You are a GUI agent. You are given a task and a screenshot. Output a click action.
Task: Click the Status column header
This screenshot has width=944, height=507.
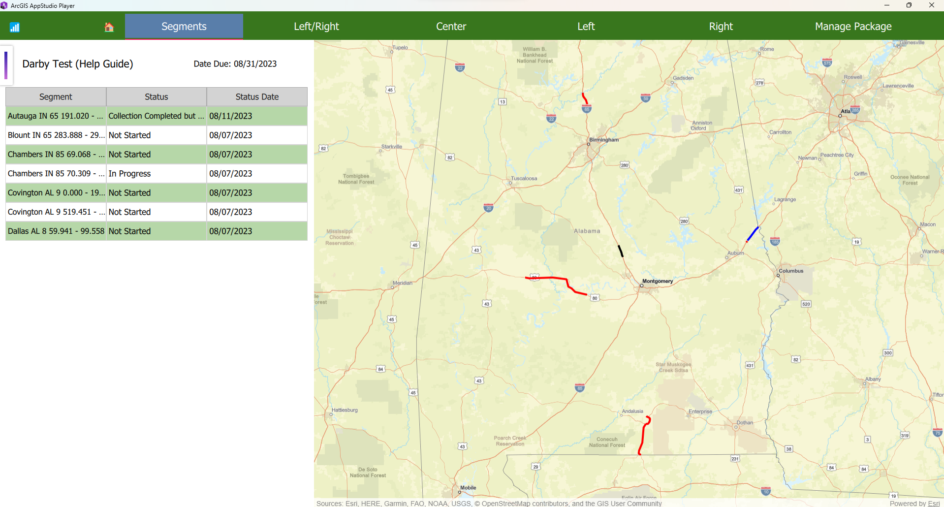point(157,97)
